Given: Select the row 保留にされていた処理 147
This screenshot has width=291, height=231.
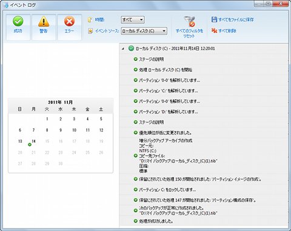Looking at the screenshot, I should coord(204,200).
